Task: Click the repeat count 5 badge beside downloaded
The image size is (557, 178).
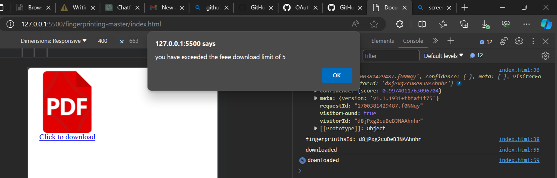Action: pos(302,160)
